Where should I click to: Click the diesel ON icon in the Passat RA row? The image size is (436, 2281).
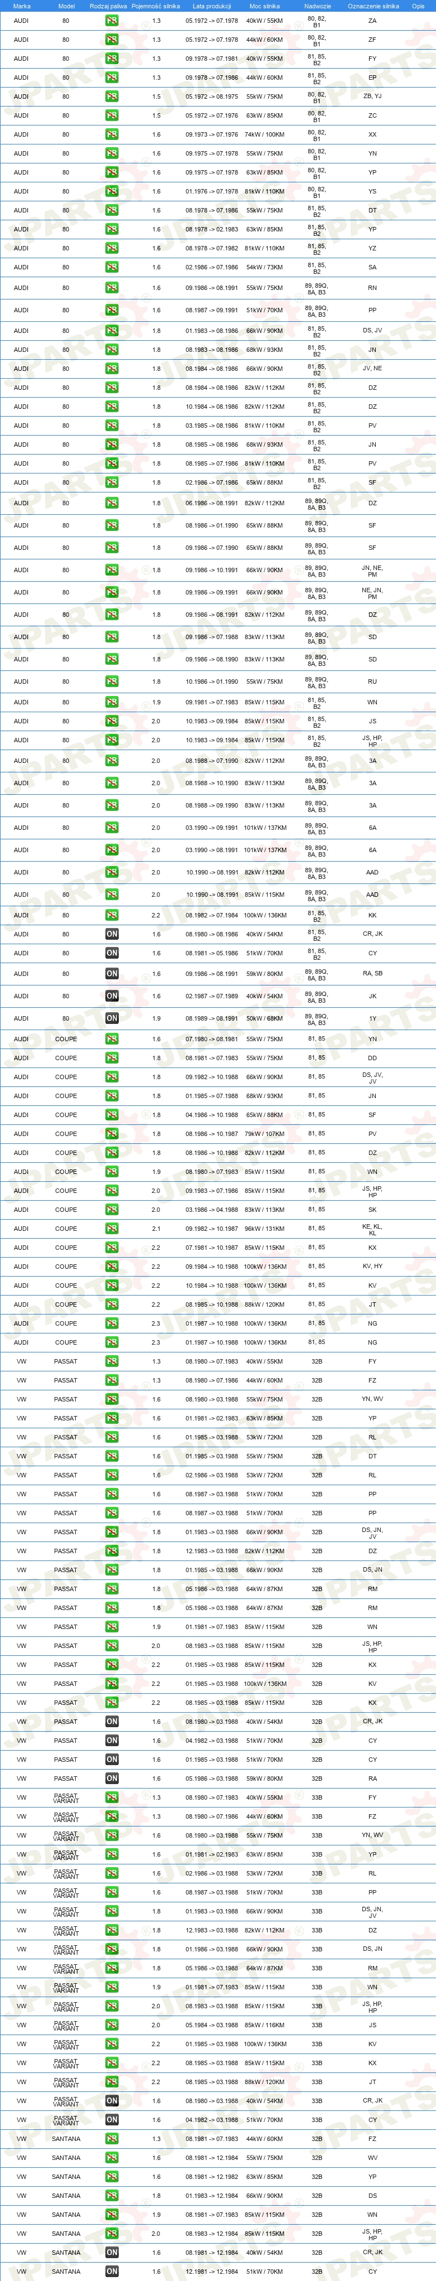[x=112, y=1778]
